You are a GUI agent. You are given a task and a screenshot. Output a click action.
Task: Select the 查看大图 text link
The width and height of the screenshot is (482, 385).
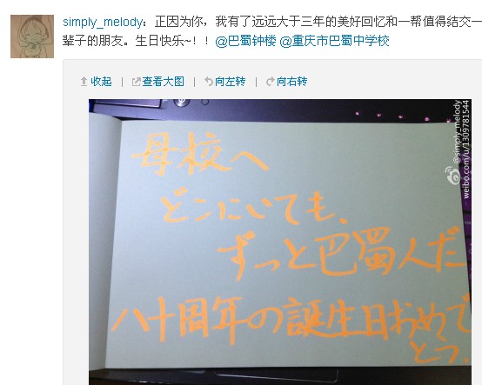point(163,82)
